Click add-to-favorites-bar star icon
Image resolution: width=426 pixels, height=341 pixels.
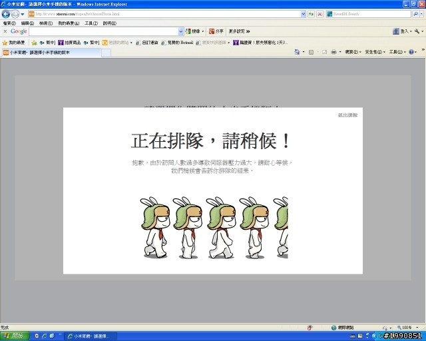pyautogui.click(x=34, y=43)
